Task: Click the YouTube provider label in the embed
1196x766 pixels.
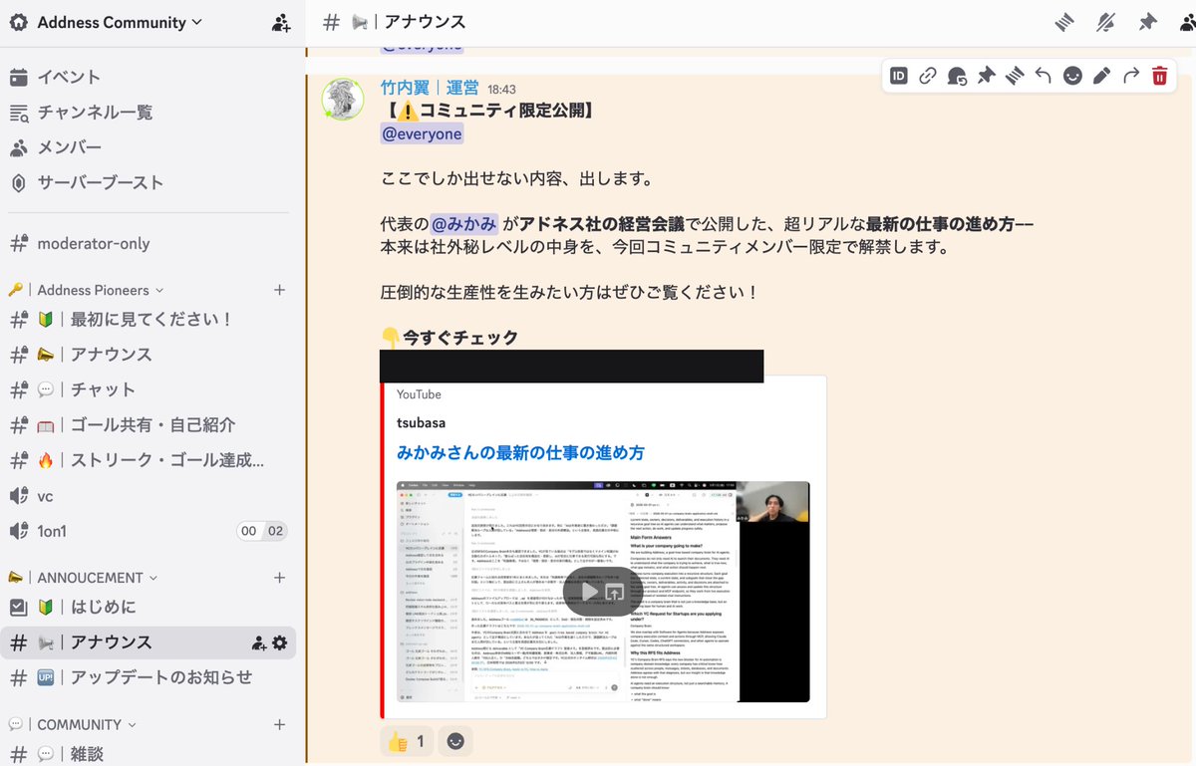Action: click(x=419, y=394)
